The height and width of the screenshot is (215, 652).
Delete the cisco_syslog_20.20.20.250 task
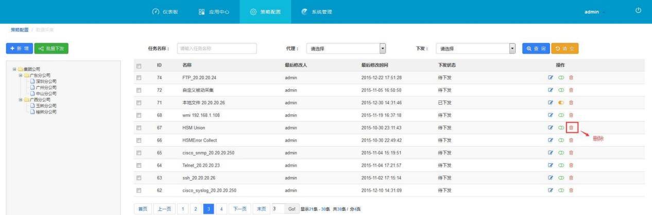click(x=571, y=190)
